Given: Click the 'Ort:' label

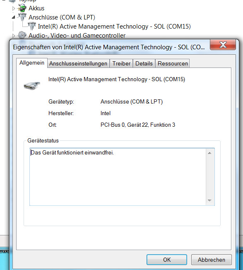Looking at the screenshot, I should click(x=53, y=125).
